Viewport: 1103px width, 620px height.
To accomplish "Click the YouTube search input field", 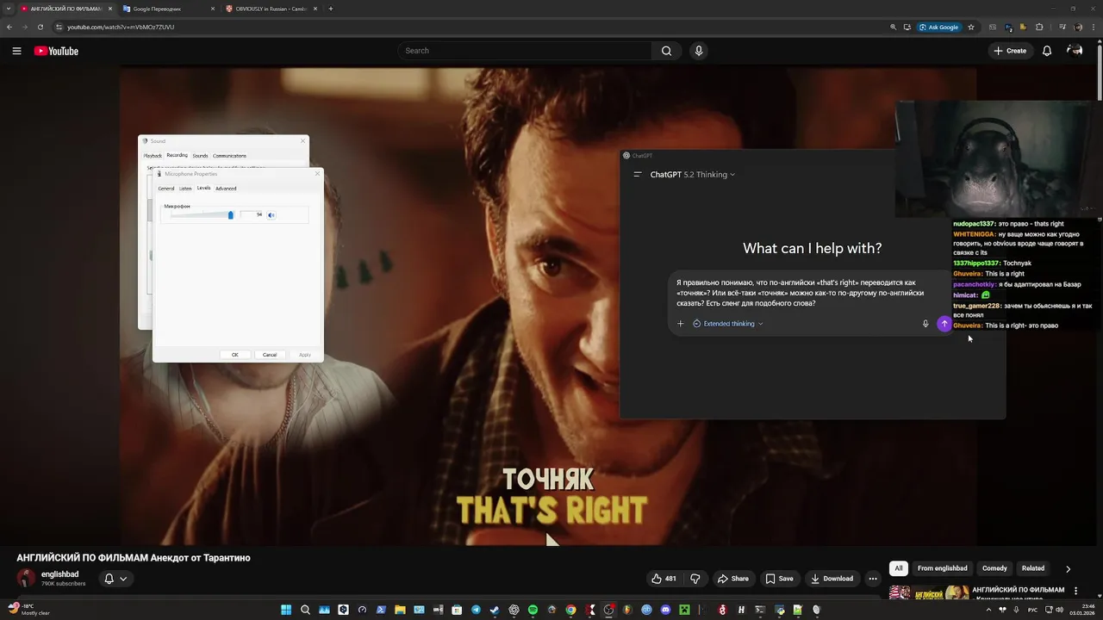I will [526, 51].
